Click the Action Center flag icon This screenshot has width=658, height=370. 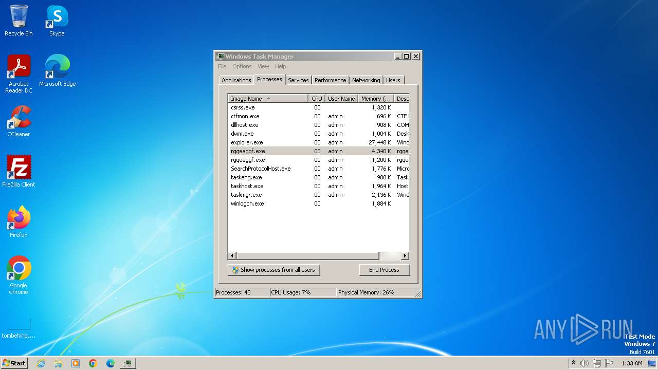tap(609, 363)
